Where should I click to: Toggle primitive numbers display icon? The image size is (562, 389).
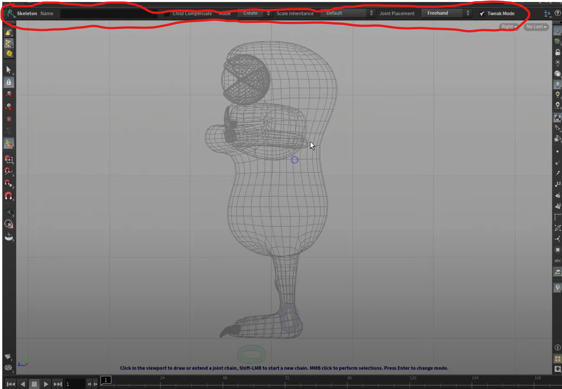[x=557, y=206]
